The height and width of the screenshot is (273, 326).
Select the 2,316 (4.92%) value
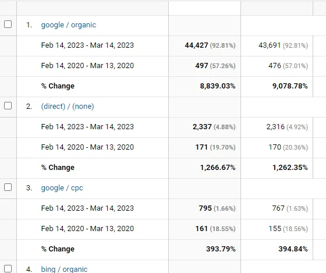pos(287,127)
